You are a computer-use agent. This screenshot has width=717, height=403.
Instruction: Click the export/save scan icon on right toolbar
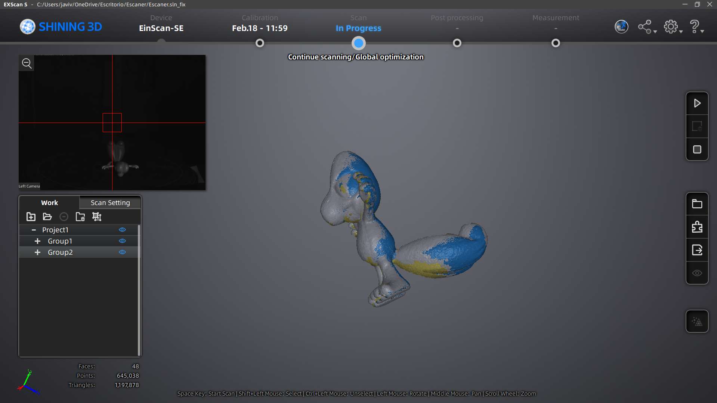click(x=697, y=250)
